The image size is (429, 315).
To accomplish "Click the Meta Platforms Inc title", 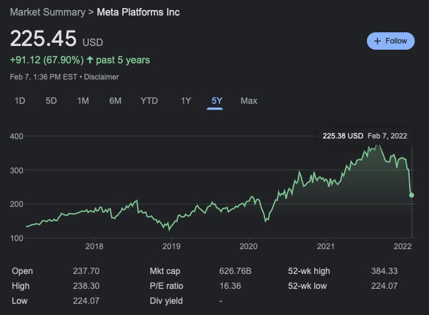I will pos(138,12).
